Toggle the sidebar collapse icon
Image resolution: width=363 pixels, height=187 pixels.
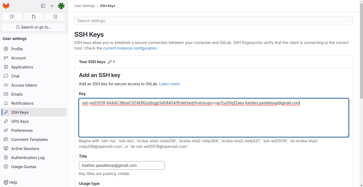(x=43, y=6)
